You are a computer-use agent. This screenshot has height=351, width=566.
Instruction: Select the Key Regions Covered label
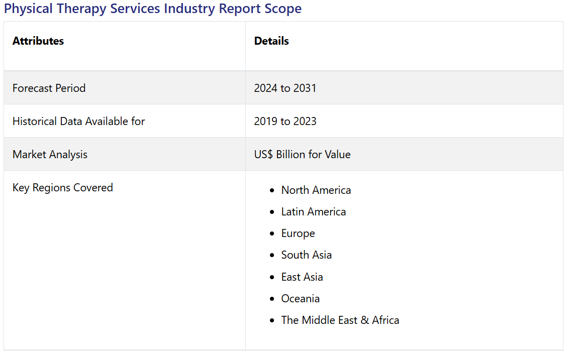pyautogui.click(x=62, y=187)
